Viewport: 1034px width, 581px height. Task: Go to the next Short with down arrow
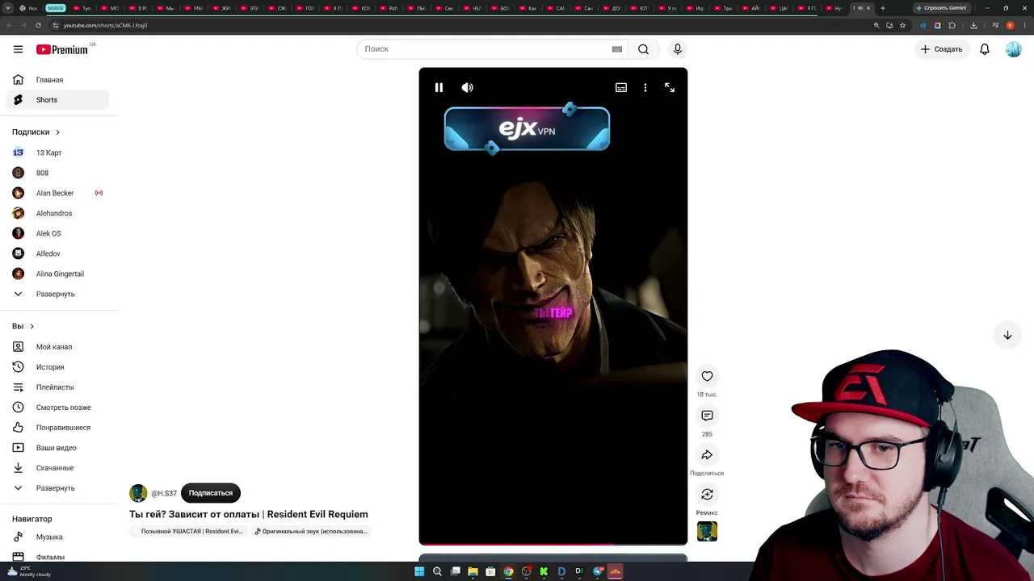(1007, 335)
